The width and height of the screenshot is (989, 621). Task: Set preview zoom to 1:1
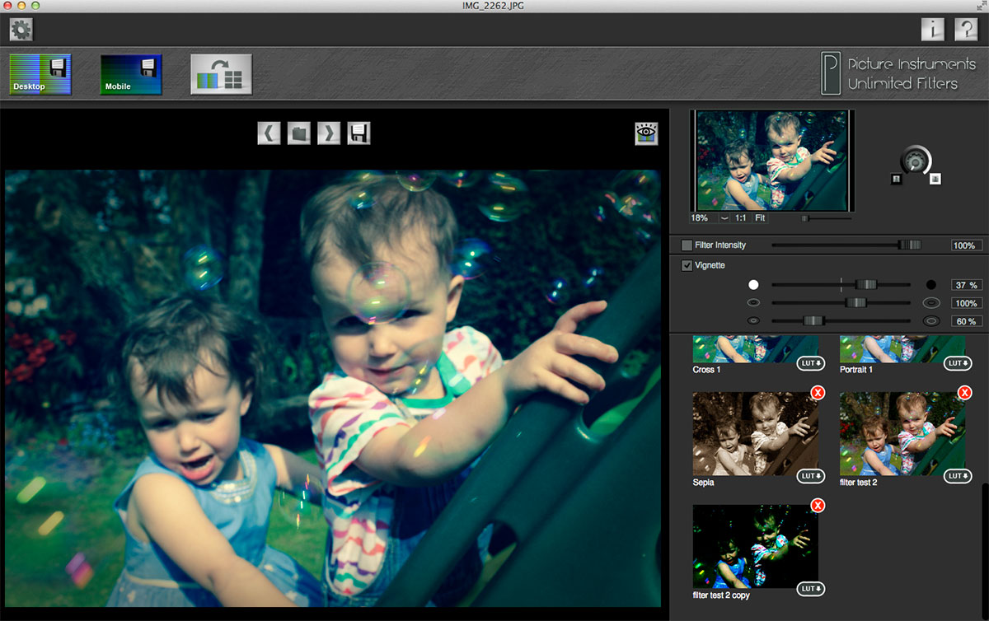coord(741,218)
